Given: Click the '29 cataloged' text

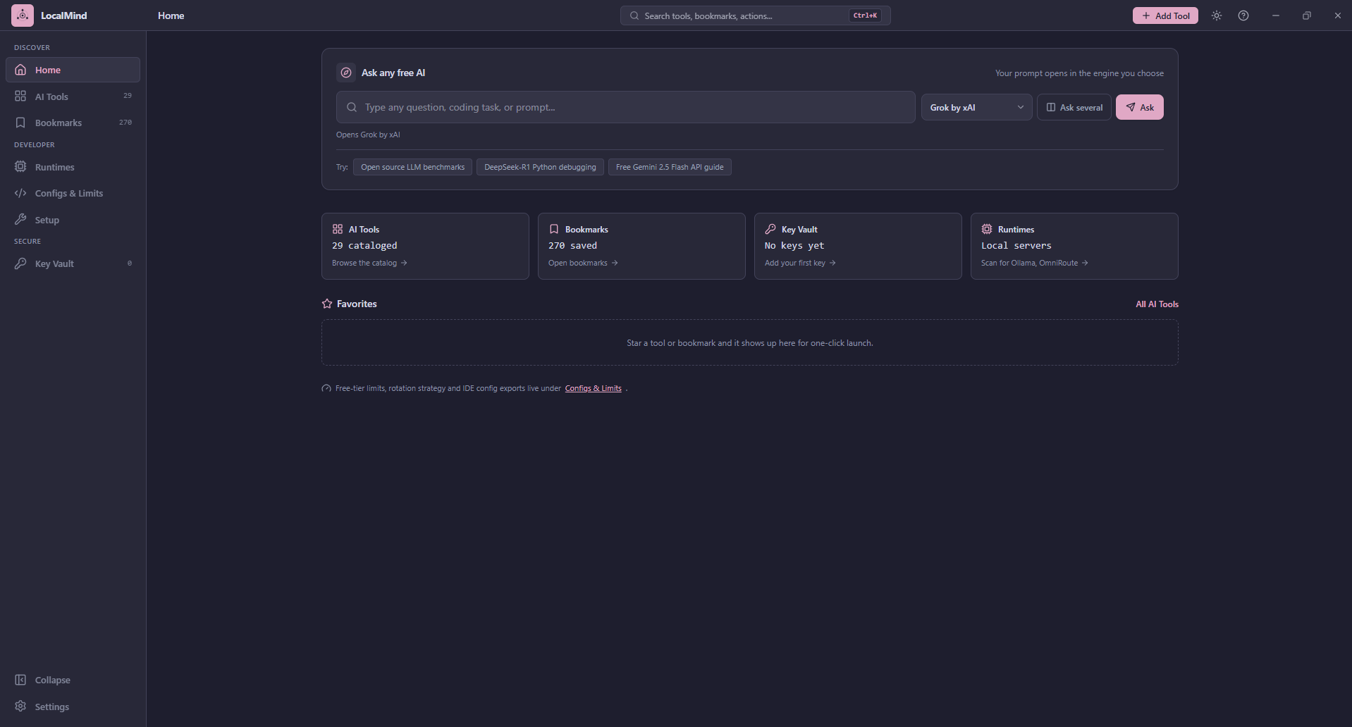Looking at the screenshot, I should (364, 246).
